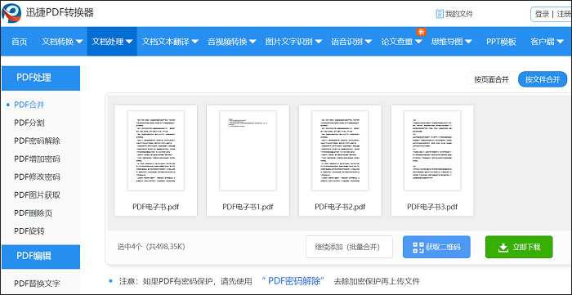Select PDF旋转 in the sidebar
572x295 pixels.
click(x=29, y=231)
